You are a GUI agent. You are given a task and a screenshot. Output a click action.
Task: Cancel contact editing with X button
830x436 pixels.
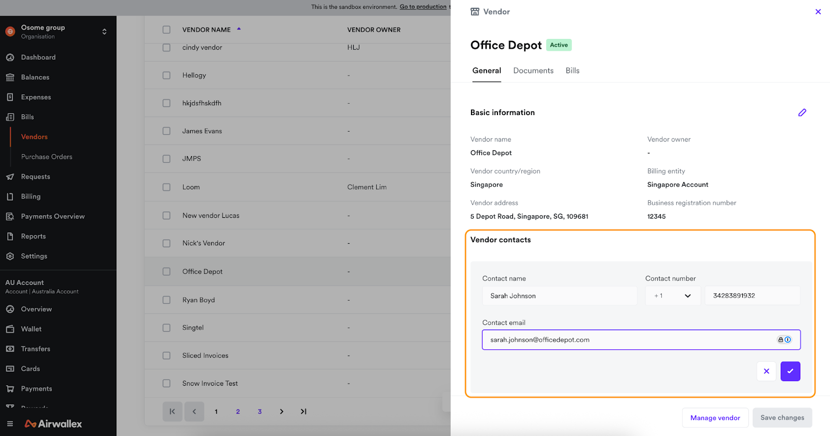click(x=766, y=371)
